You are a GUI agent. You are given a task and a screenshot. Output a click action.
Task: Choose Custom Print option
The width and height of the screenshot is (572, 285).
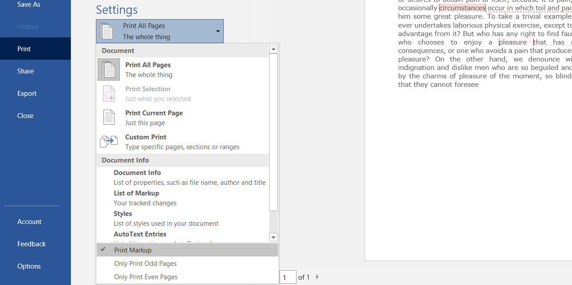pos(183,142)
